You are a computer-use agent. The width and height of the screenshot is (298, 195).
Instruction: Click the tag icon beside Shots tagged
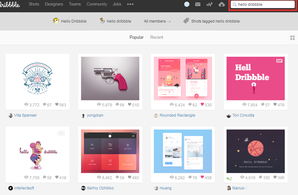click(x=186, y=21)
